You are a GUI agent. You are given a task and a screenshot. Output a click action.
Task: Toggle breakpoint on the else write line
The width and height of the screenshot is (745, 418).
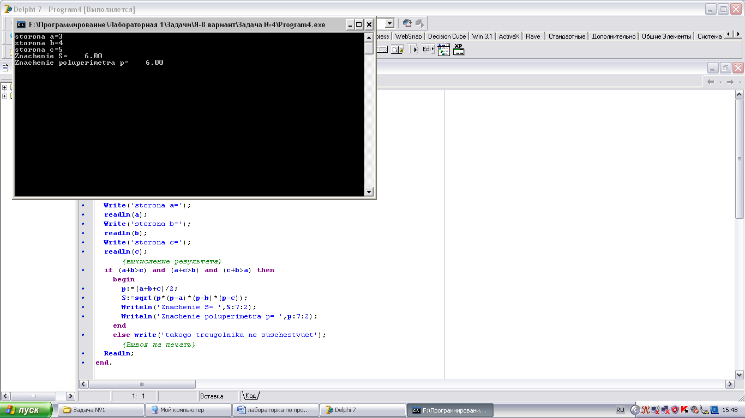point(83,335)
